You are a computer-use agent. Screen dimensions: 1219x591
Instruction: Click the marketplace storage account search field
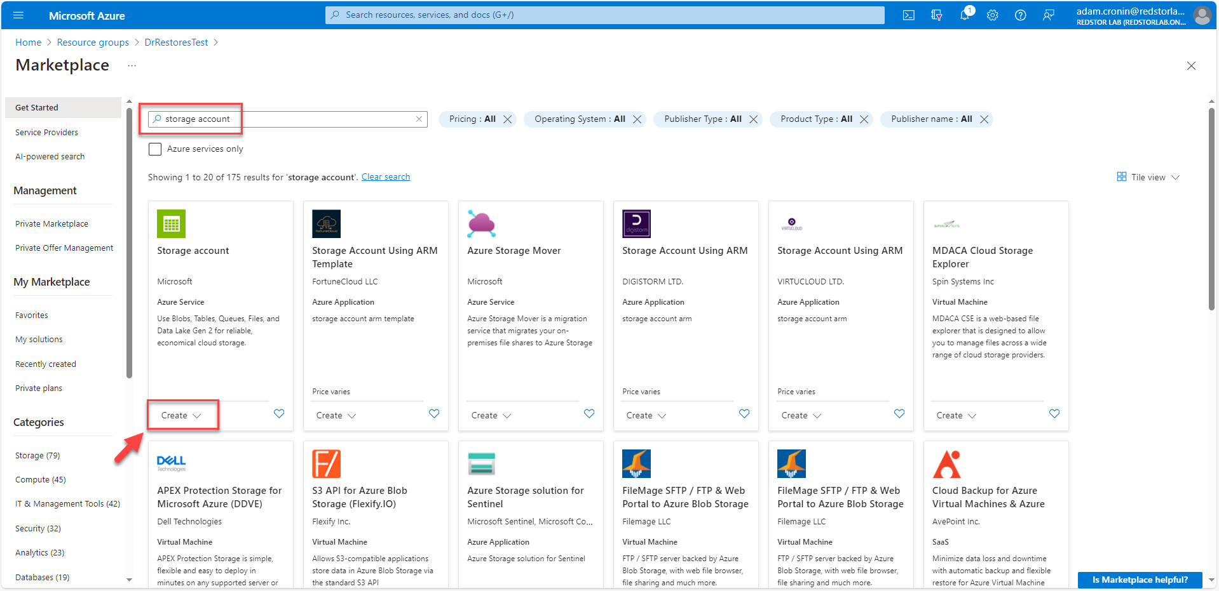(287, 119)
